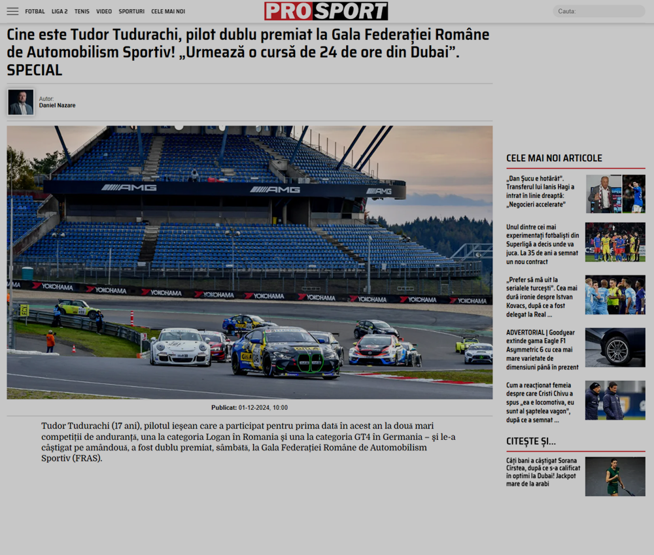
Task: Open the Superliga experienced footballers article
Action: tap(543, 244)
